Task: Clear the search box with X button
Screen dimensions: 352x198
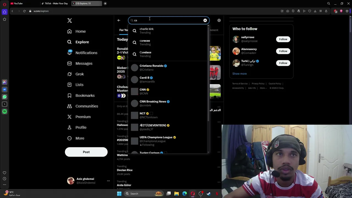Action: coord(205,20)
